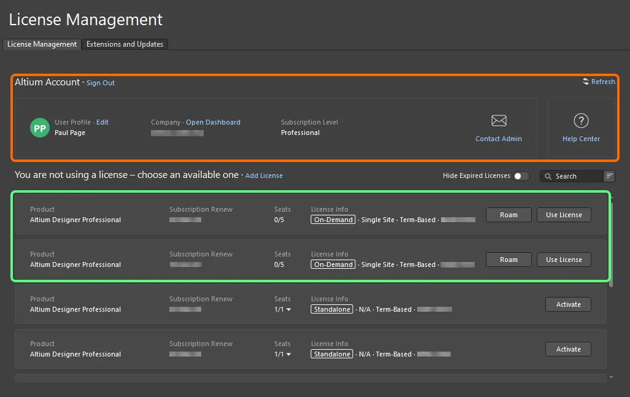Image resolution: width=630 pixels, height=397 pixels.
Task: Click the license list vertical scrollbar thumb
Action: pos(611,245)
